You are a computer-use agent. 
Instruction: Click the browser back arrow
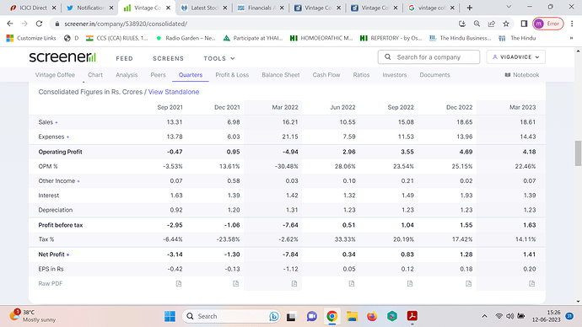coord(10,24)
